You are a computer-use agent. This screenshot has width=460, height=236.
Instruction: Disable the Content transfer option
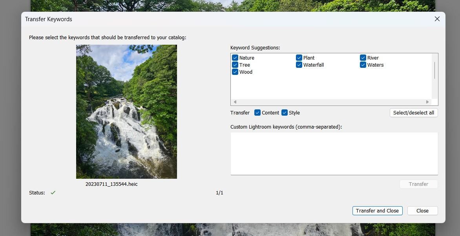tap(257, 113)
